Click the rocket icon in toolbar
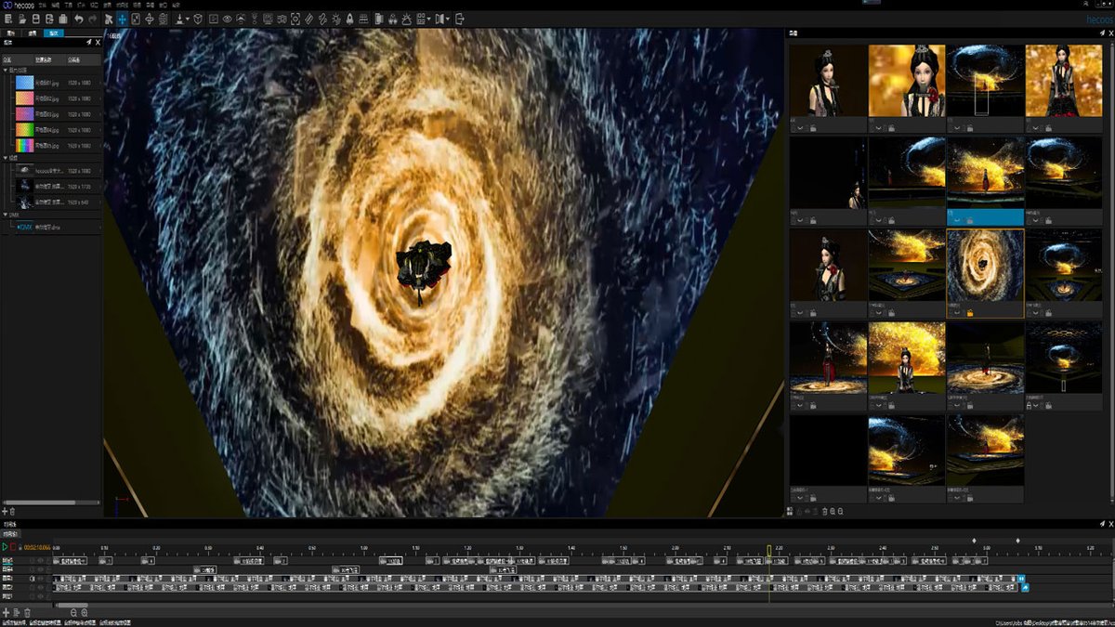 (x=350, y=19)
